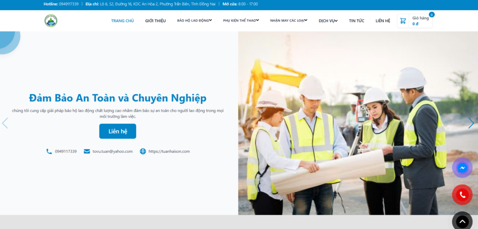Open the Dịch vụ dropdown menu

coord(328,21)
